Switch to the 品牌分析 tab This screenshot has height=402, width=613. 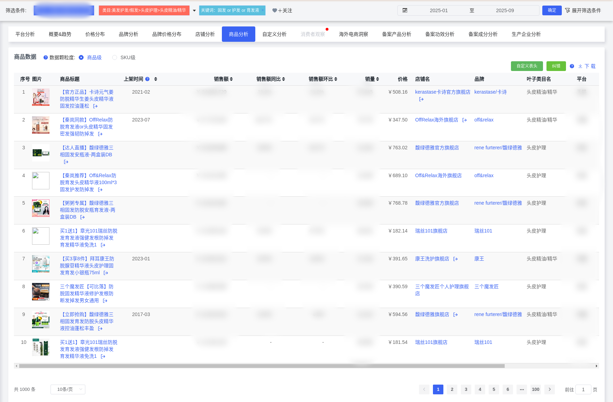(128, 34)
